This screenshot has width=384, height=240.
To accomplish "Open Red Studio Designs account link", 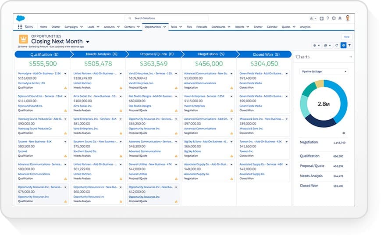I will click(140, 106).
